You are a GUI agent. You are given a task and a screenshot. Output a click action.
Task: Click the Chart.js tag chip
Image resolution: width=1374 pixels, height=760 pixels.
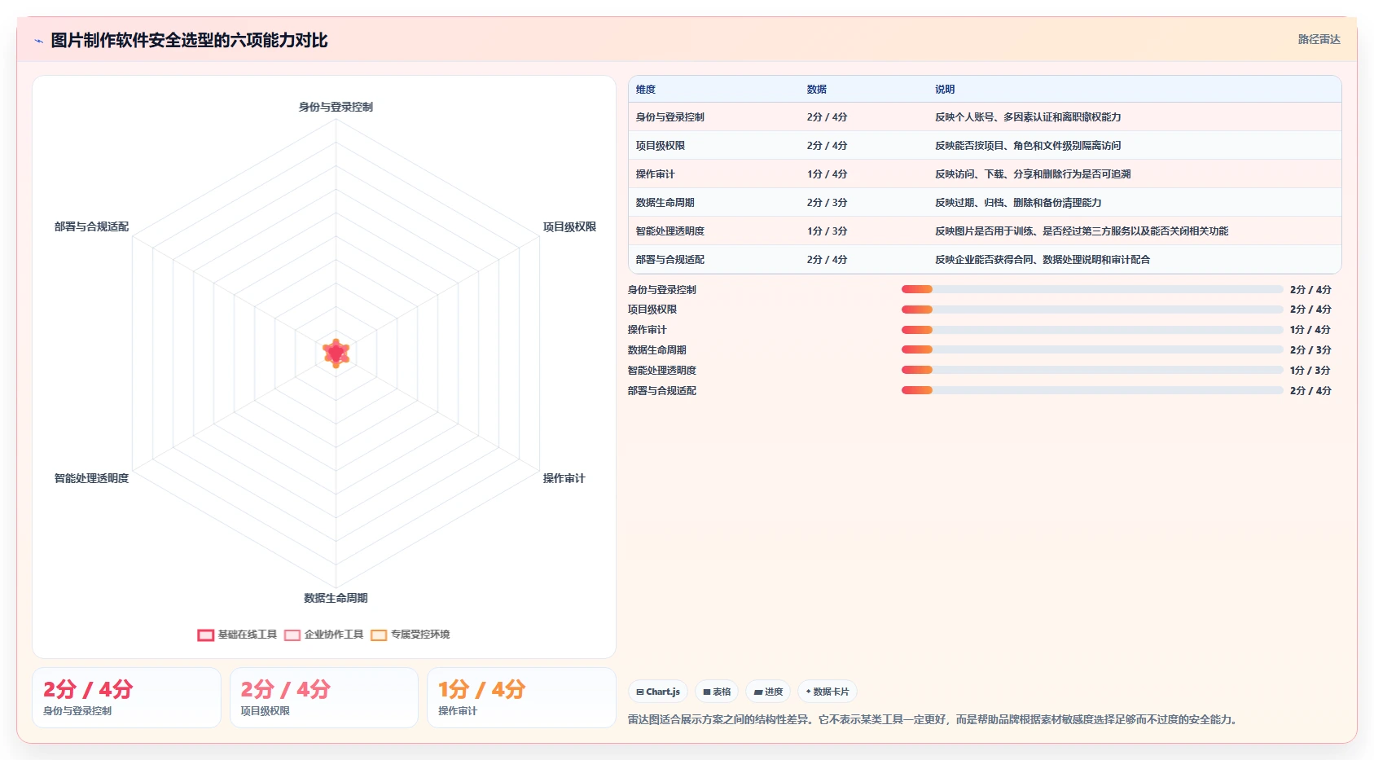tap(658, 692)
